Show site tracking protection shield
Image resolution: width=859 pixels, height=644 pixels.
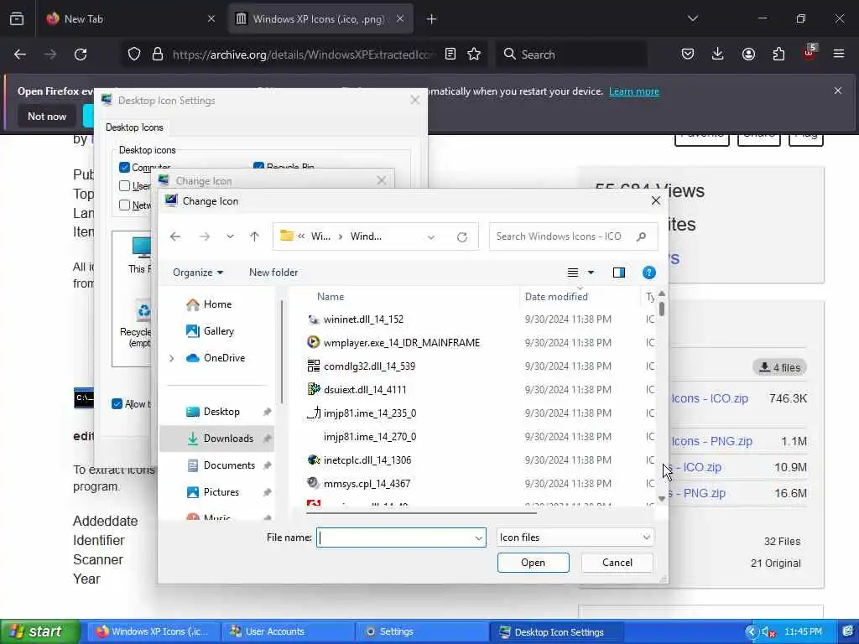(x=134, y=55)
